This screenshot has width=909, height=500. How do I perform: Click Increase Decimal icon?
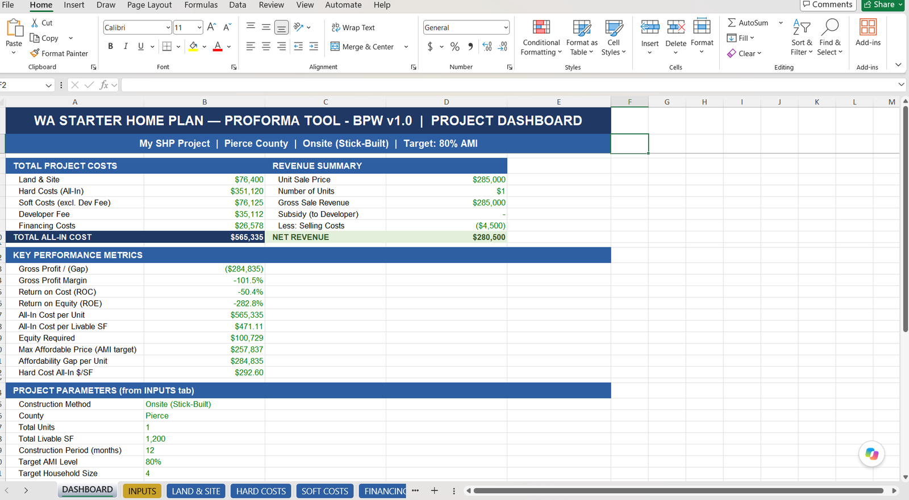487,47
